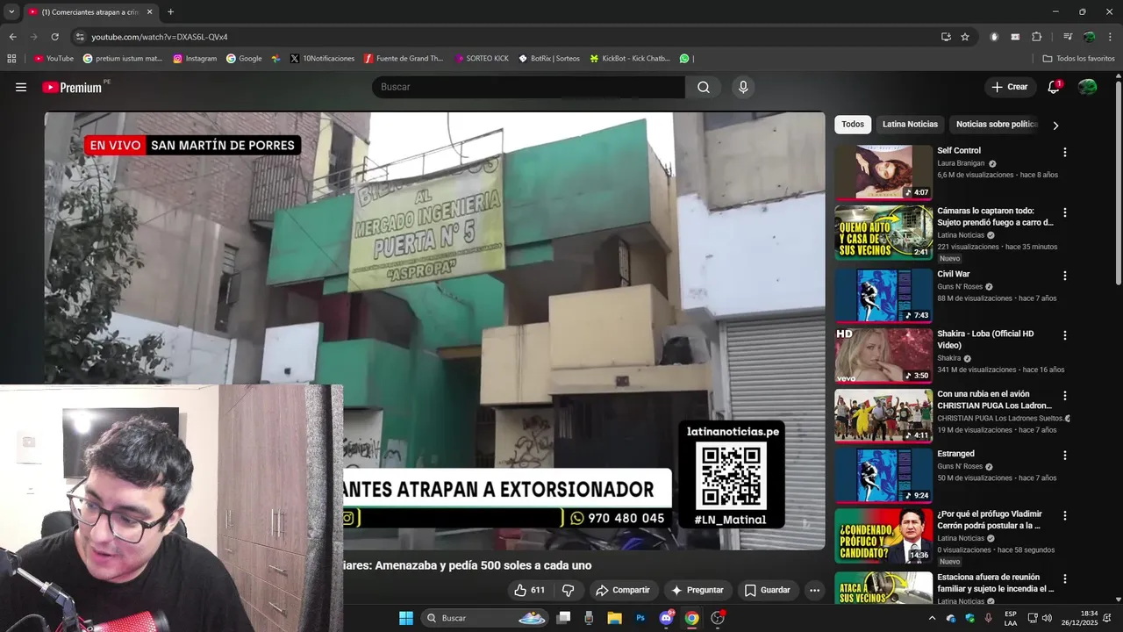Click the Guardar save button
1123x632 pixels.
(x=768, y=590)
